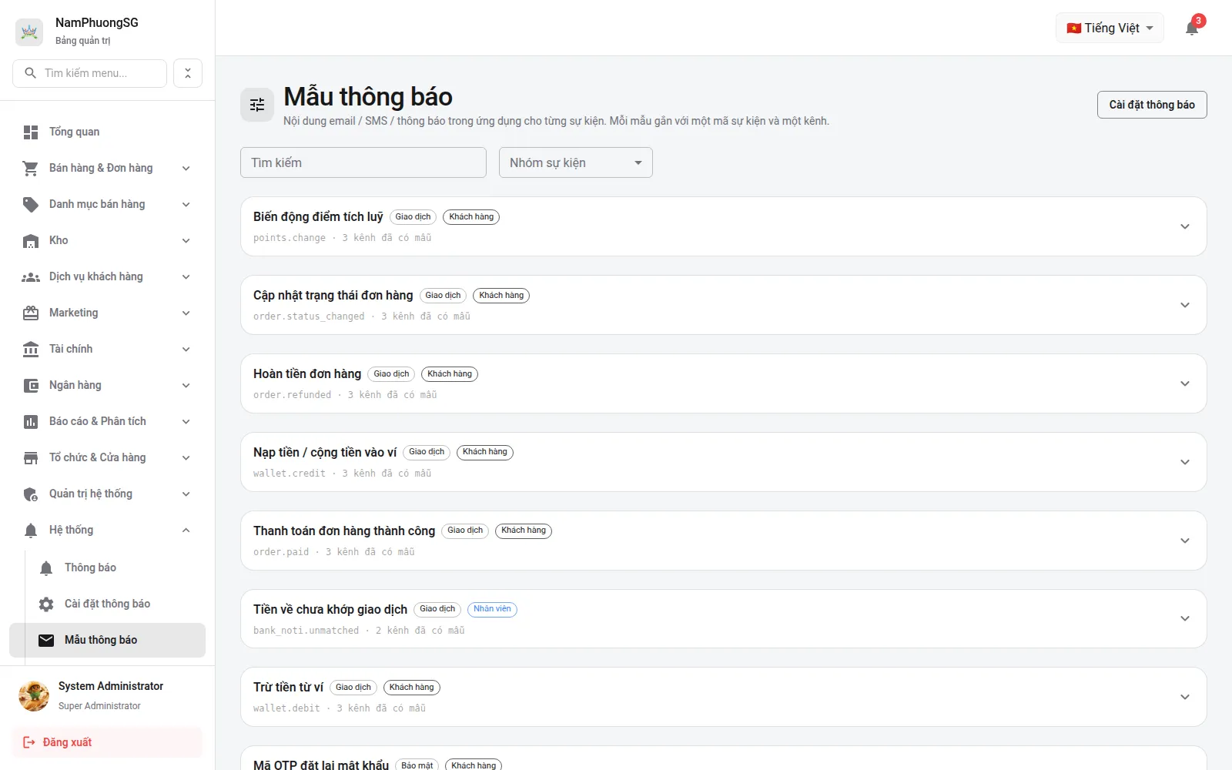Image resolution: width=1232 pixels, height=770 pixels.
Task: Expand the Marketing menu chevron
Action: [x=186, y=313]
